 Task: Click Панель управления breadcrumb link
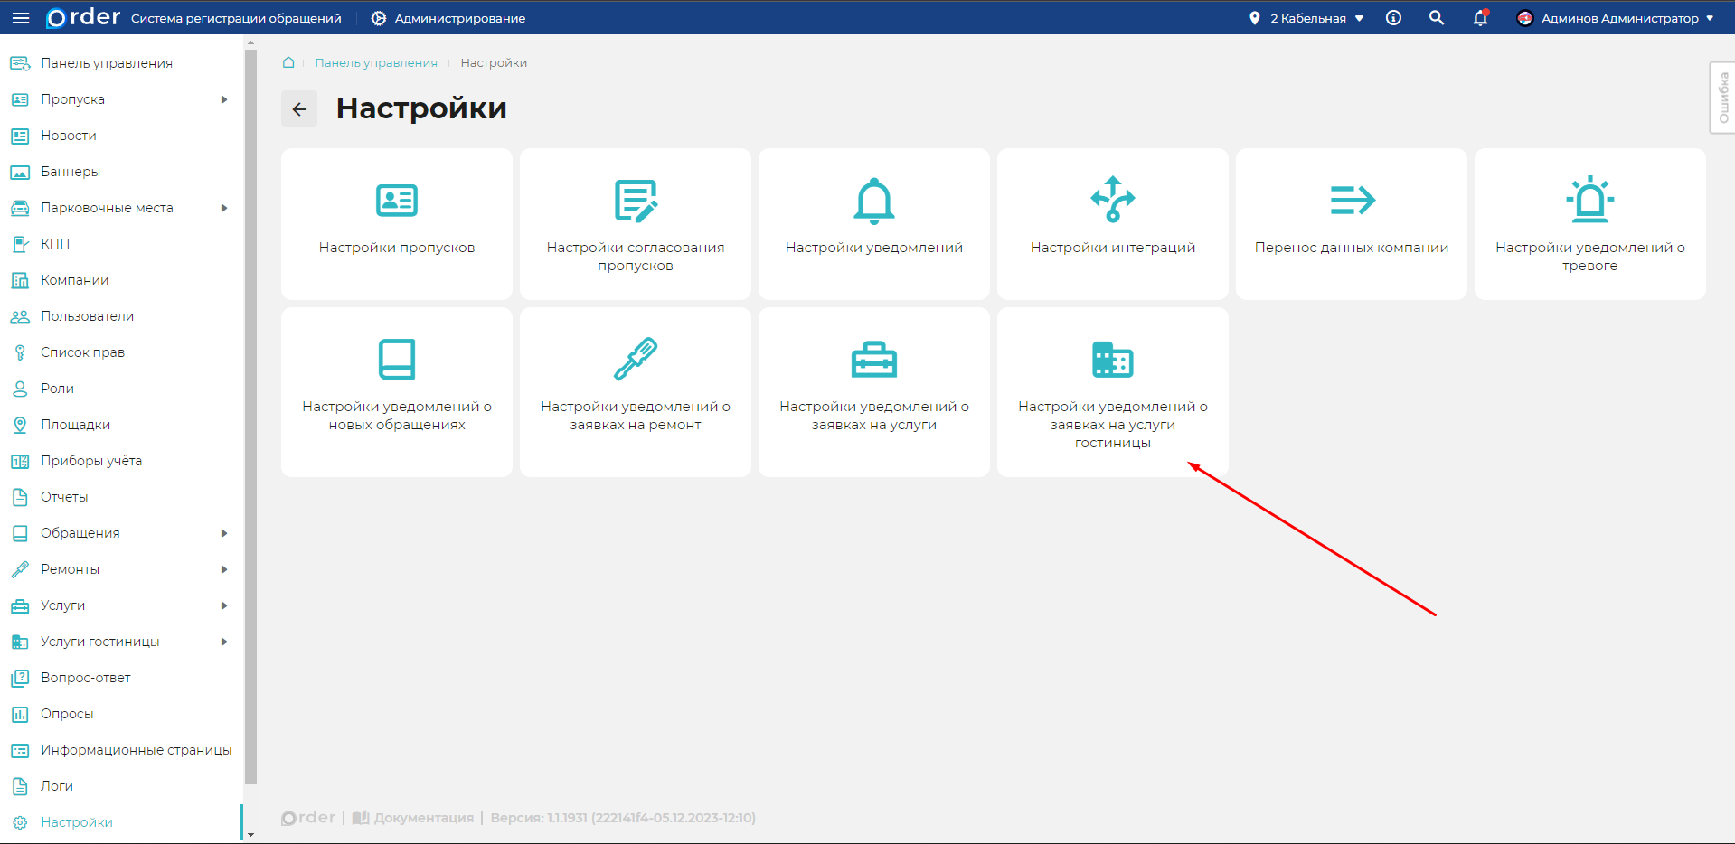coord(375,63)
